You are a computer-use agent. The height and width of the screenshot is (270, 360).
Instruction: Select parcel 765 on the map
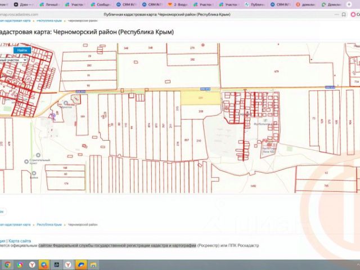[x=326, y=186]
